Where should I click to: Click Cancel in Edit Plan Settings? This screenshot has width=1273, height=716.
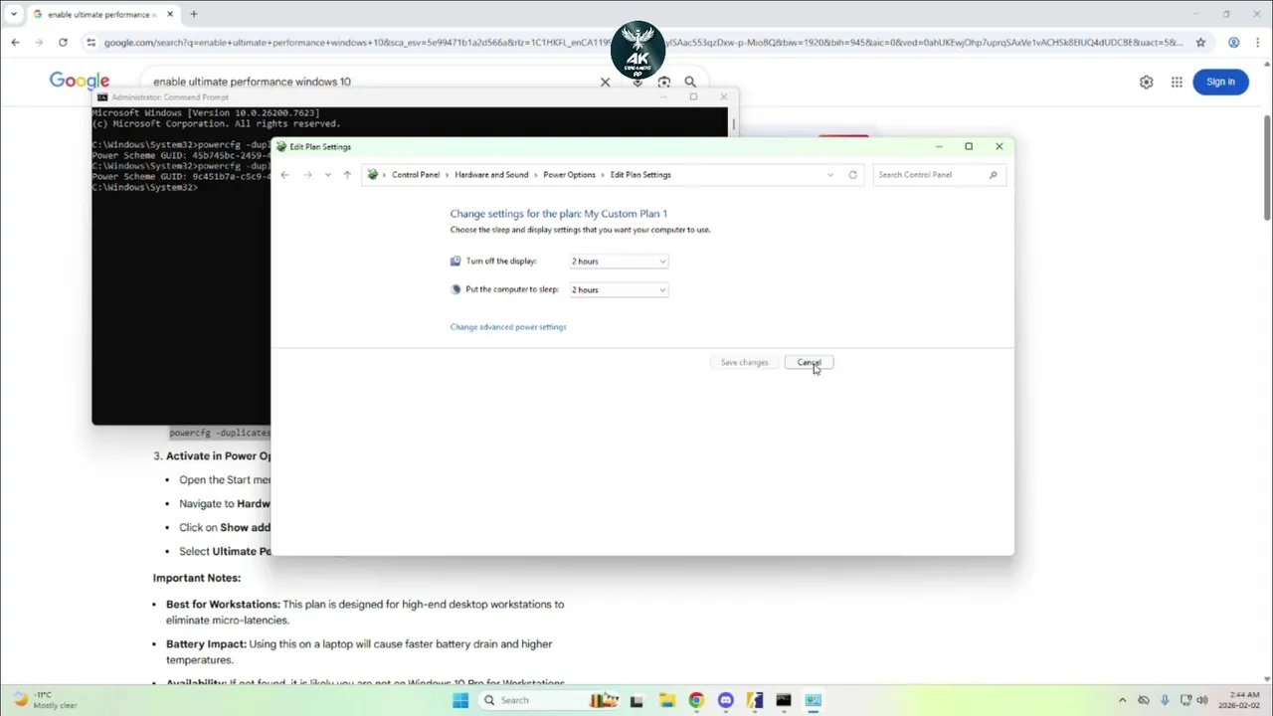click(809, 362)
